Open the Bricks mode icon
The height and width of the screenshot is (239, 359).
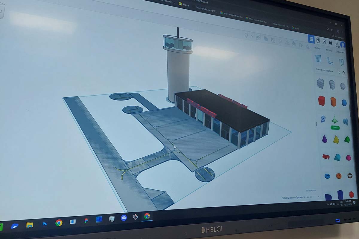pyautogui.click(x=331, y=43)
